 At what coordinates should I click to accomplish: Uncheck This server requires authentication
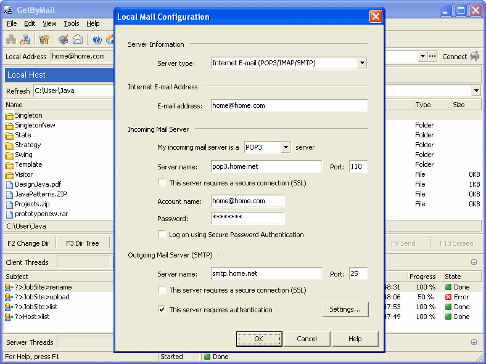point(162,309)
